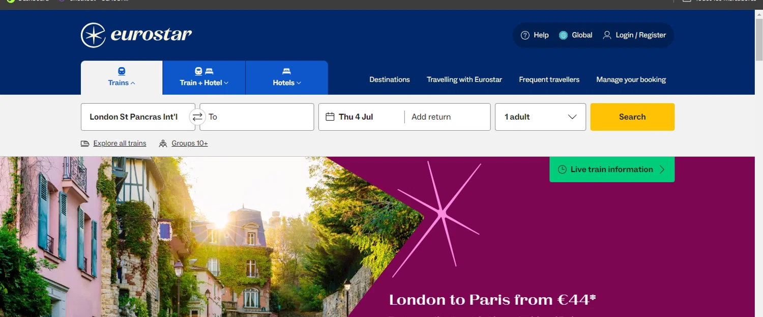Click the page vertical scrollbar thumb
This screenshot has width=763, height=317.
(x=759, y=40)
